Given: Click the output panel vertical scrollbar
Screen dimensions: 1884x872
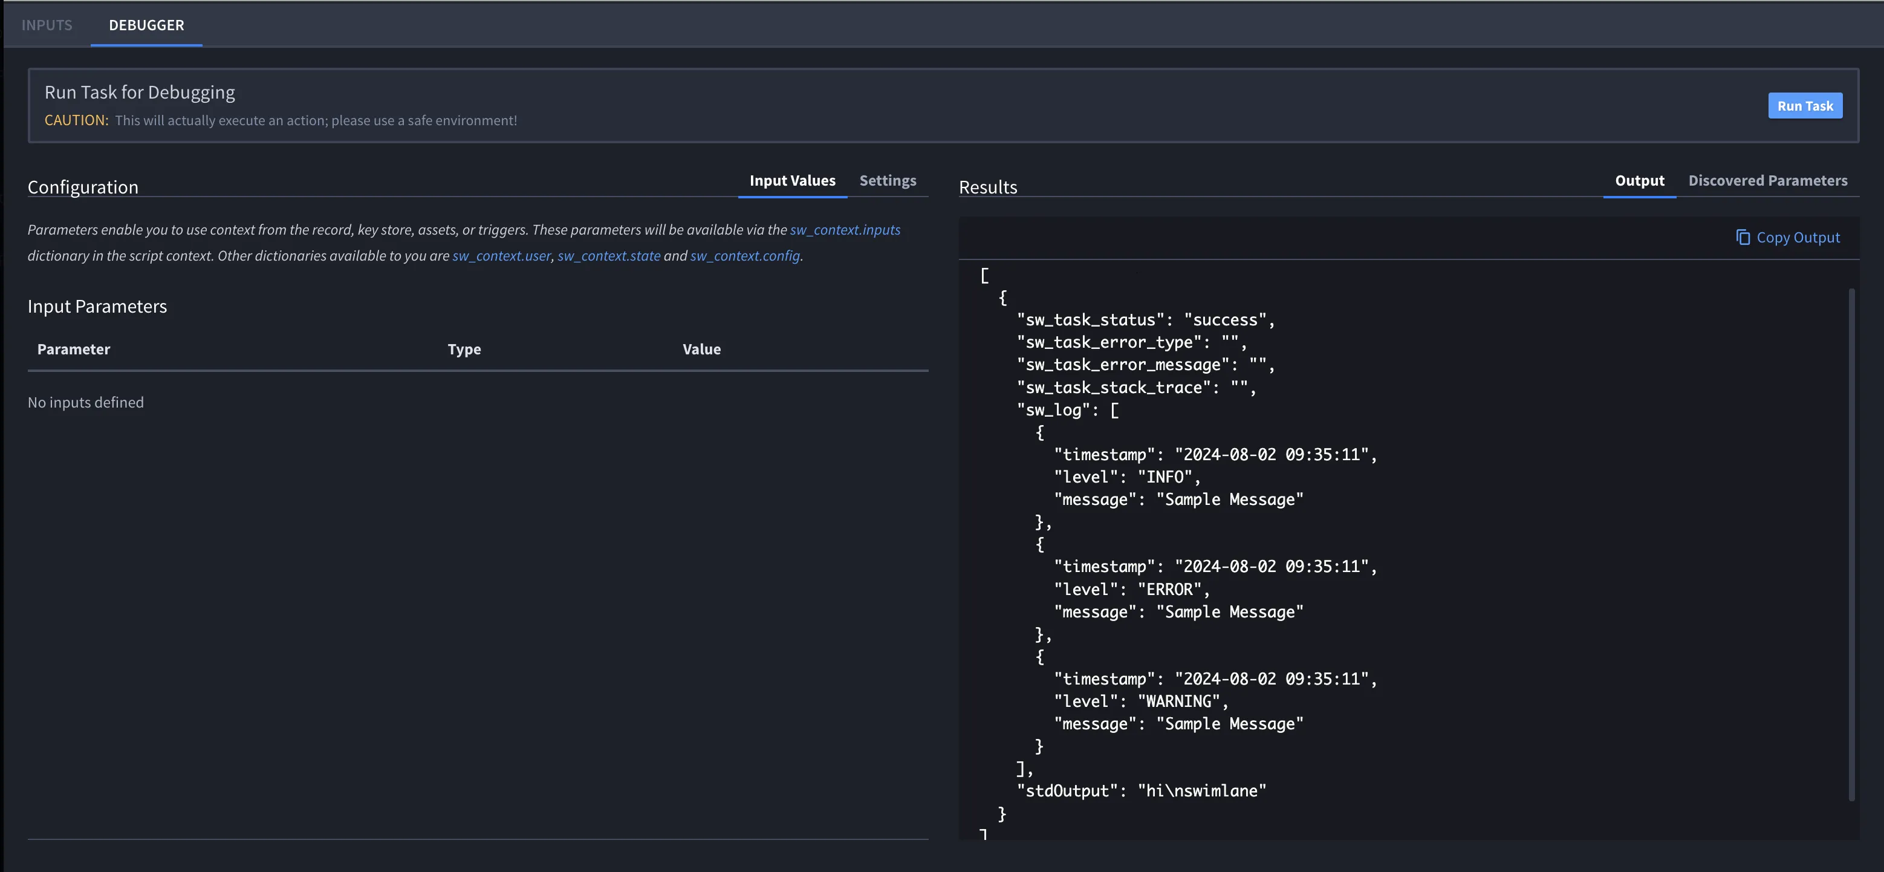Looking at the screenshot, I should pyautogui.click(x=1852, y=544).
